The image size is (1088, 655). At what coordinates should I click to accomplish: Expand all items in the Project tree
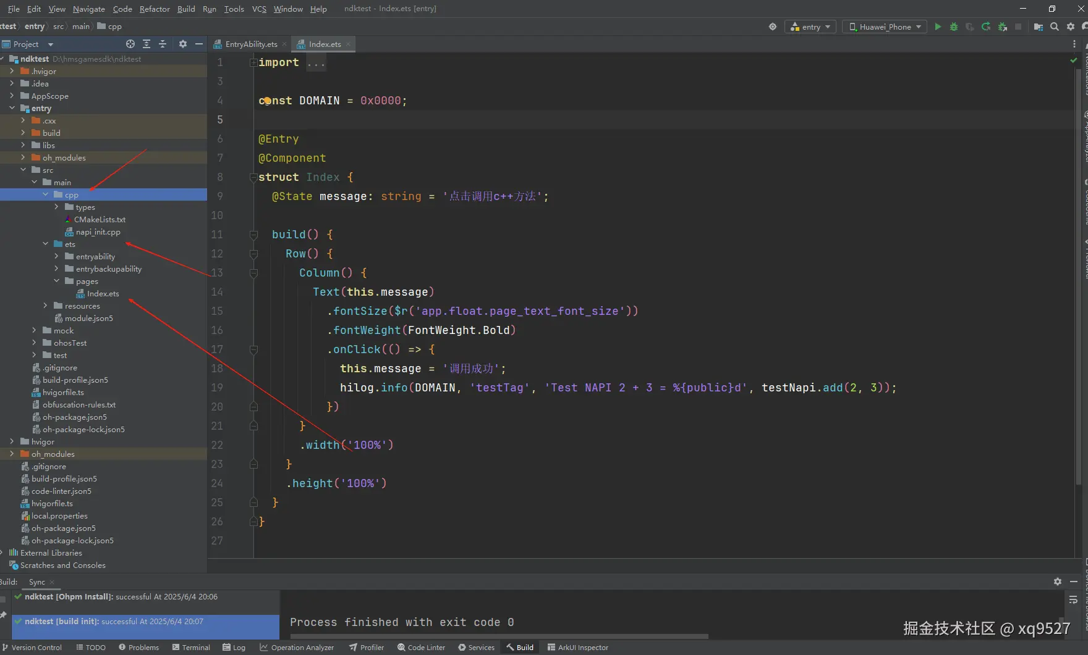pyautogui.click(x=147, y=44)
